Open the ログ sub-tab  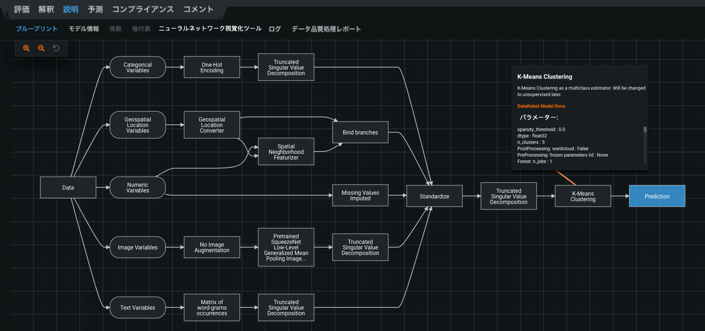pyautogui.click(x=275, y=29)
